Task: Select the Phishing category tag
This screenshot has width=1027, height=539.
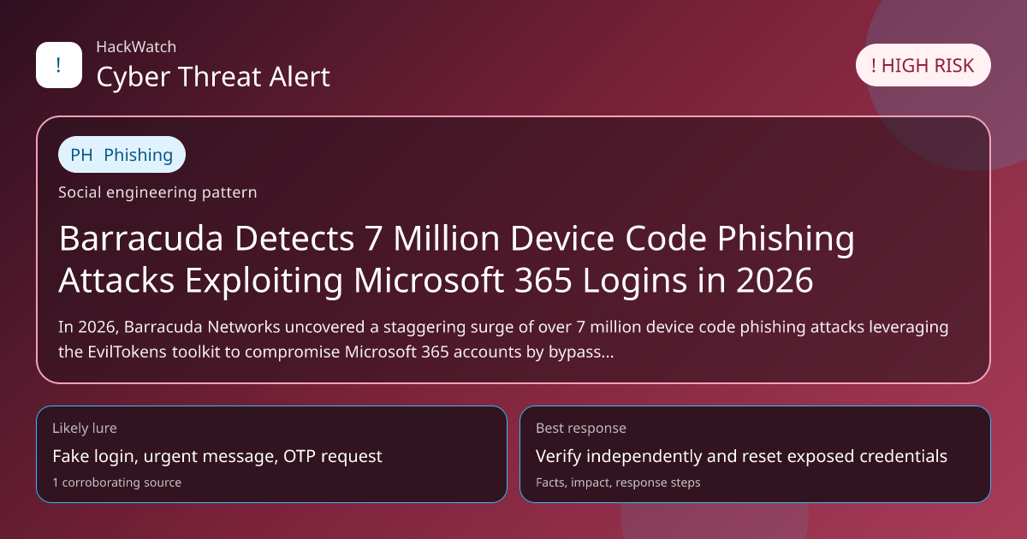Action: pos(122,155)
